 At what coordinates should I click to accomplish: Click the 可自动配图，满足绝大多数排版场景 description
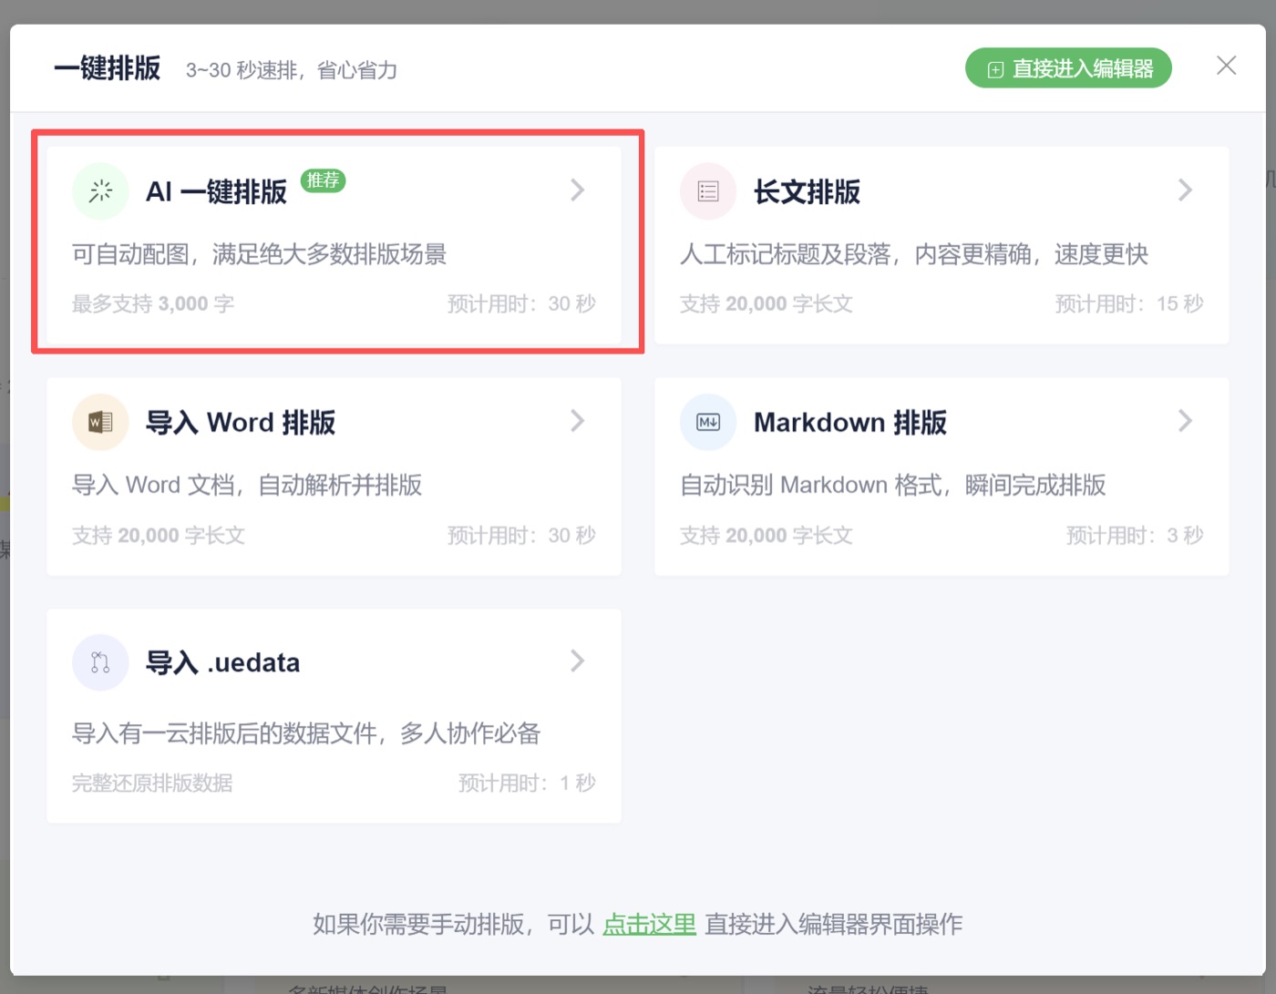point(260,254)
